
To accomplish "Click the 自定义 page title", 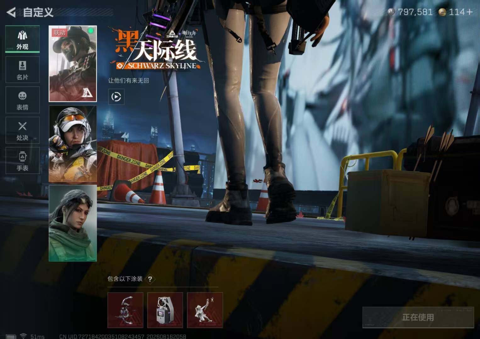I will (38, 12).
